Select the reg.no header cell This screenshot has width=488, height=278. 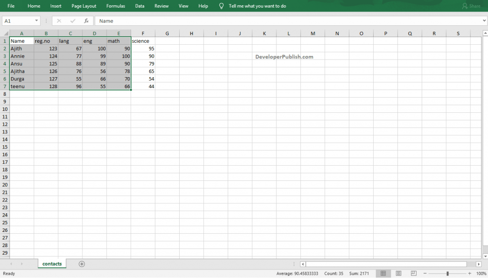(x=46, y=41)
